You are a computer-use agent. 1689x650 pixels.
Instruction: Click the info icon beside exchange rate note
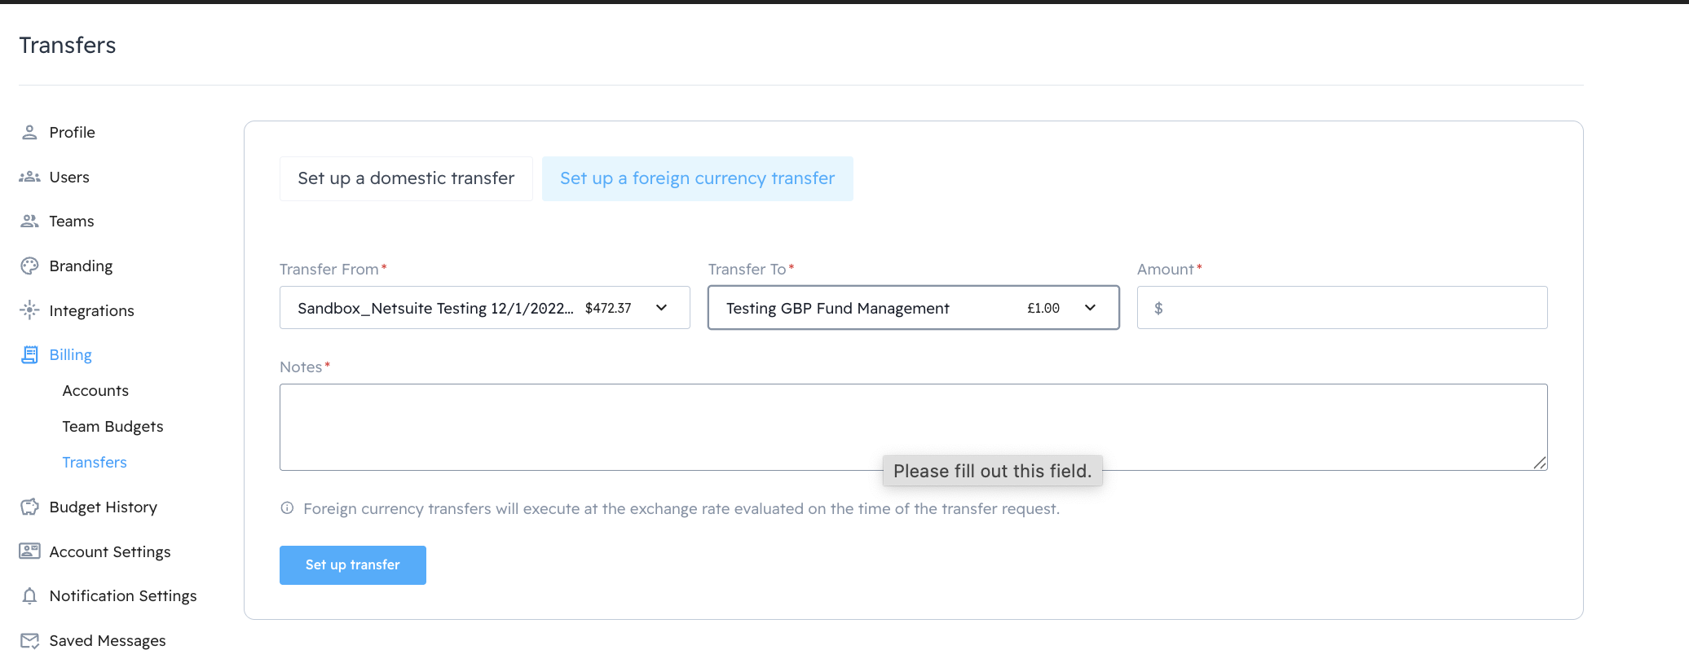pos(287,508)
